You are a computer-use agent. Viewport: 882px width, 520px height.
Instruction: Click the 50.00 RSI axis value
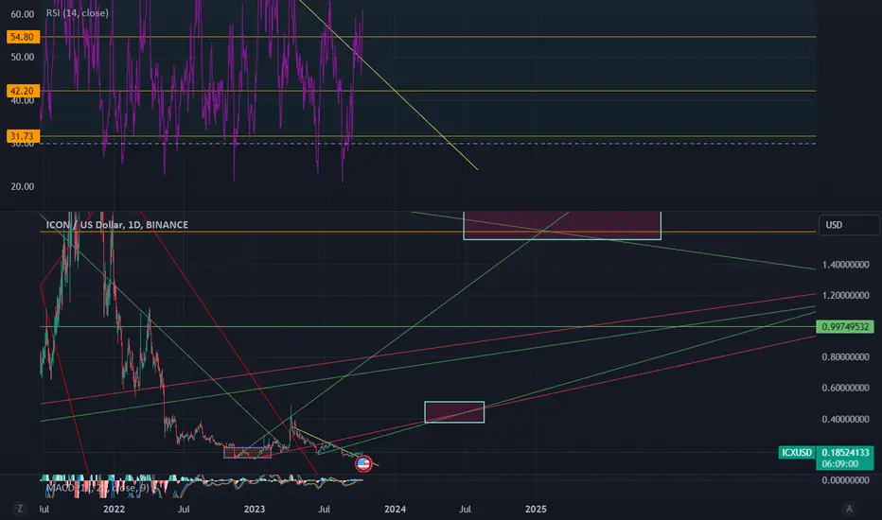click(x=23, y=58)
